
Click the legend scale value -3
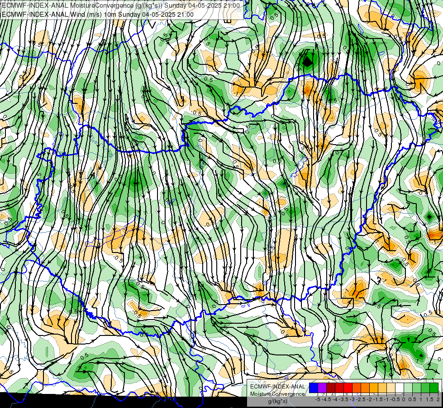pyautogui.click(x=352, y=399)
